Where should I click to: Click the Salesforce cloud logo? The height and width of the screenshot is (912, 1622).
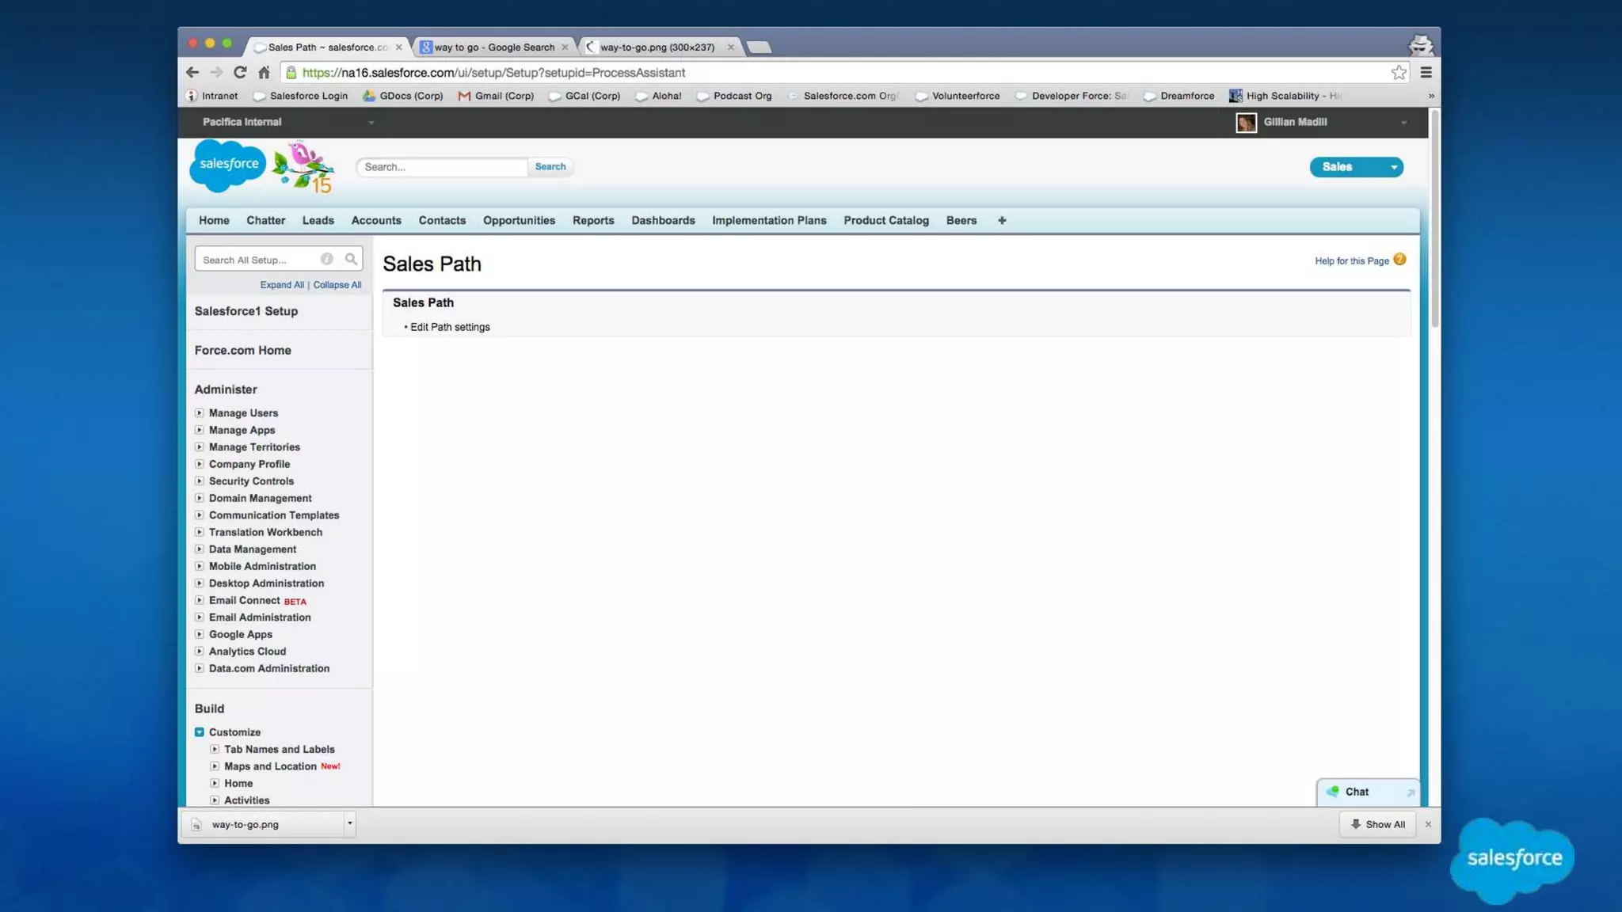tap(228, 165)
